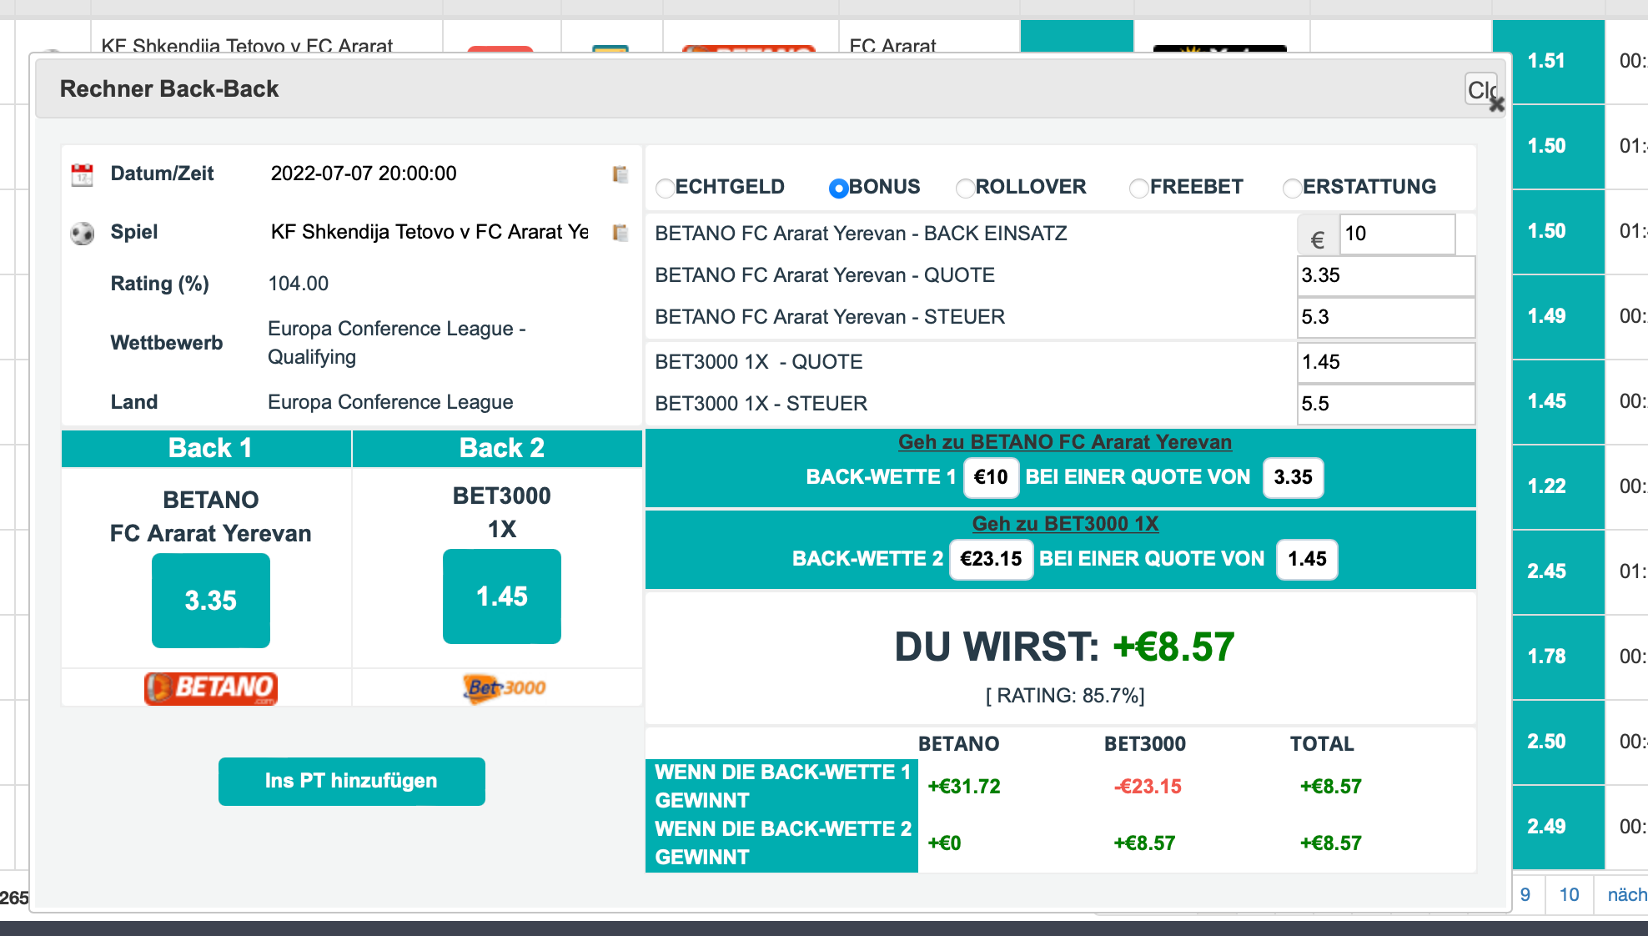Click the Back 1 odds 3.35 tile
The image size is (1648, 936).
tap(211, 601)
